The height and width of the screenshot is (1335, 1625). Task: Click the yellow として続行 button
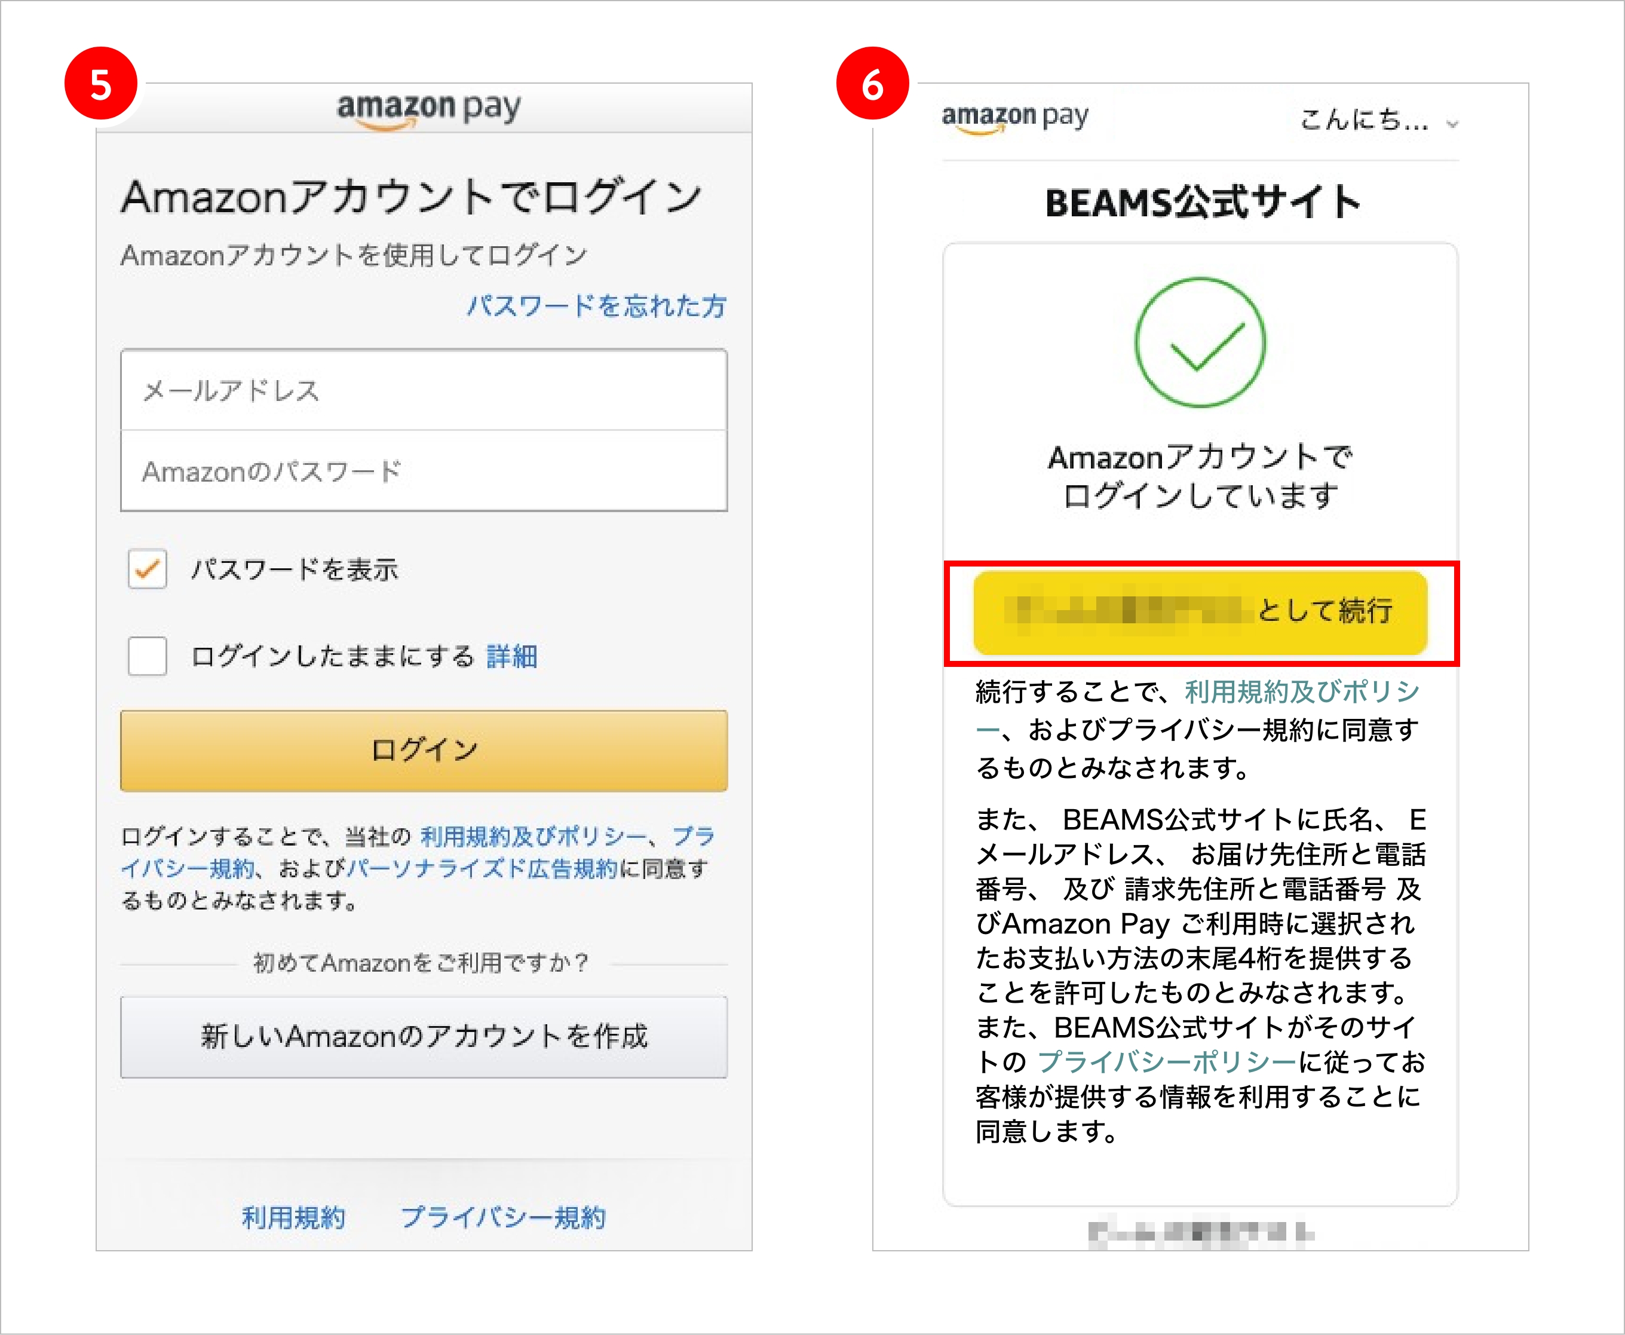point(1201,615)
